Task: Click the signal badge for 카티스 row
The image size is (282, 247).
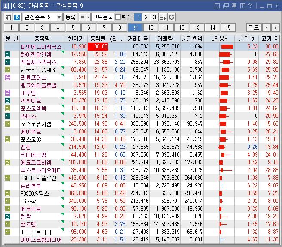Action: [x=8, y=116]
